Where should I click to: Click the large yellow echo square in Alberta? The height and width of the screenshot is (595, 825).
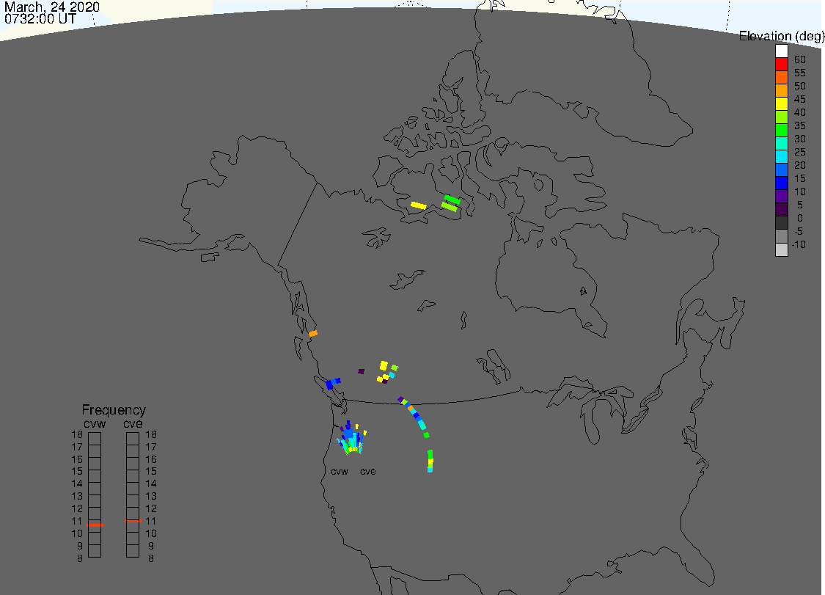[x=384, y=365]
